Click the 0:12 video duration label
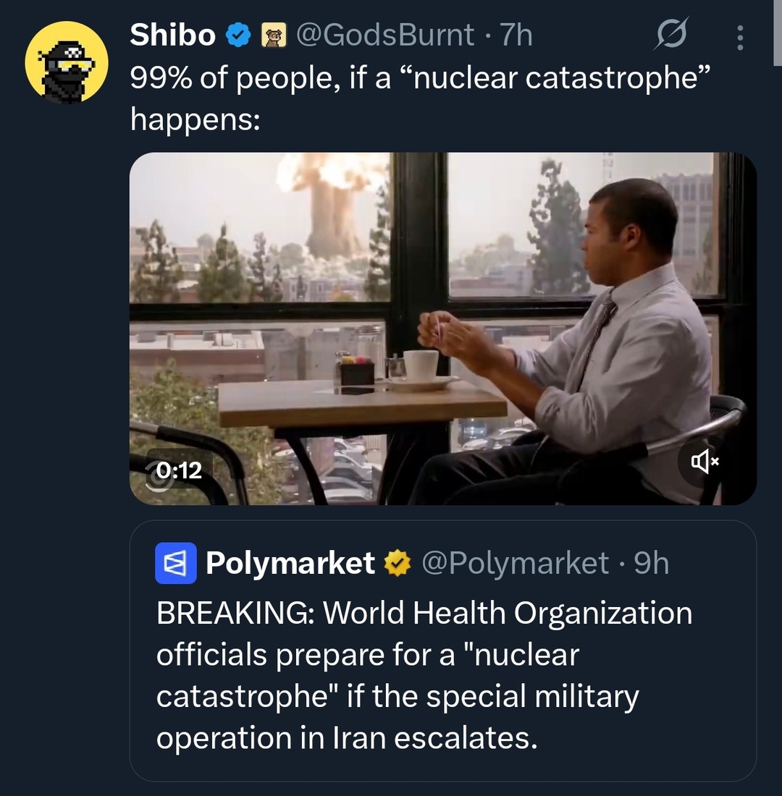This screenshot has width=782, height=796. (x=180, y=470)
